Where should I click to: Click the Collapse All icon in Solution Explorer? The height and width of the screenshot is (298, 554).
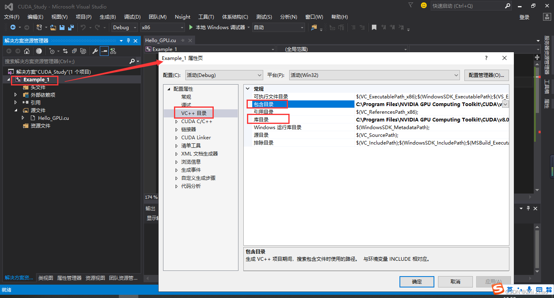[x=74, y=51]
